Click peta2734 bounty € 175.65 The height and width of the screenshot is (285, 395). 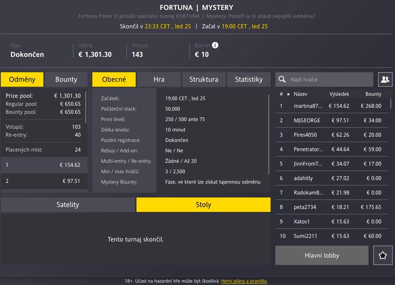(371, 207)
